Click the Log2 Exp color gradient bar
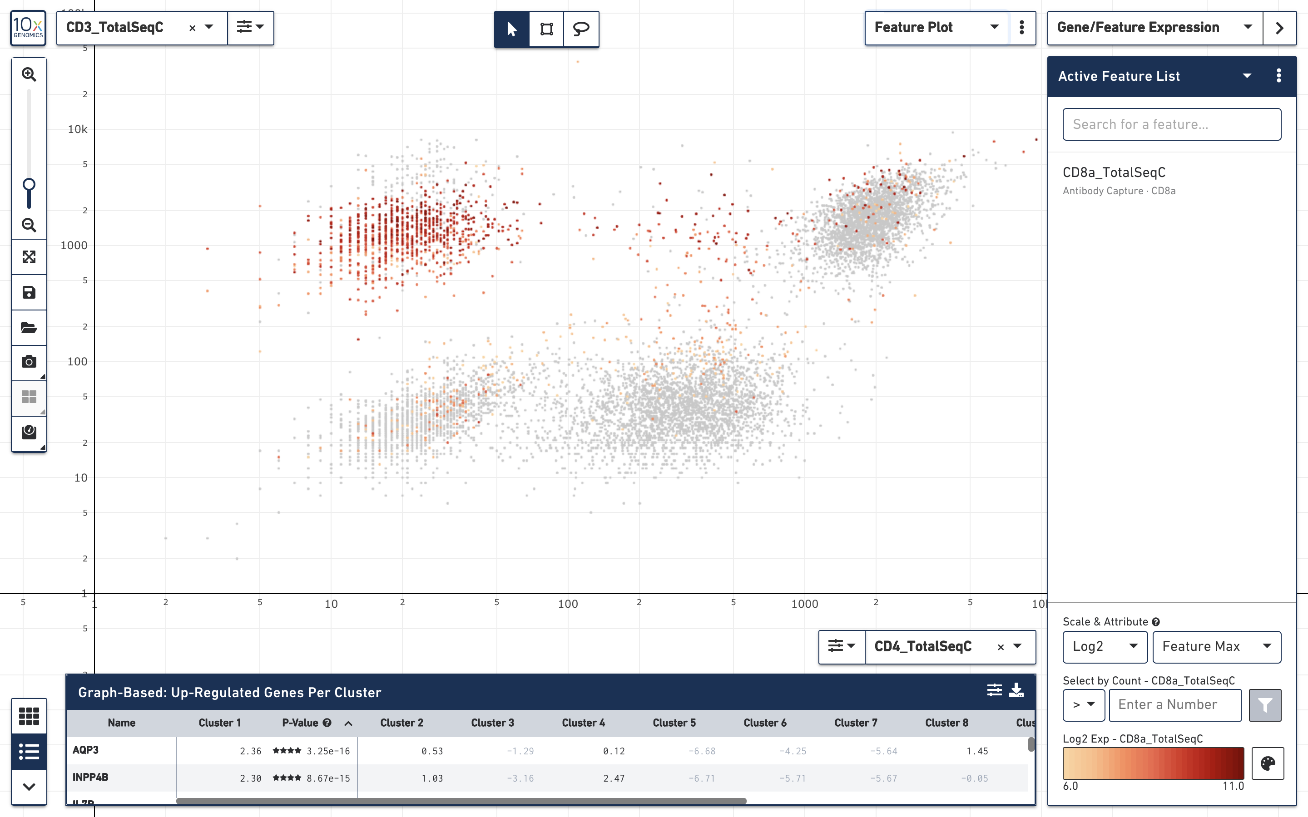 [1153, 763]
